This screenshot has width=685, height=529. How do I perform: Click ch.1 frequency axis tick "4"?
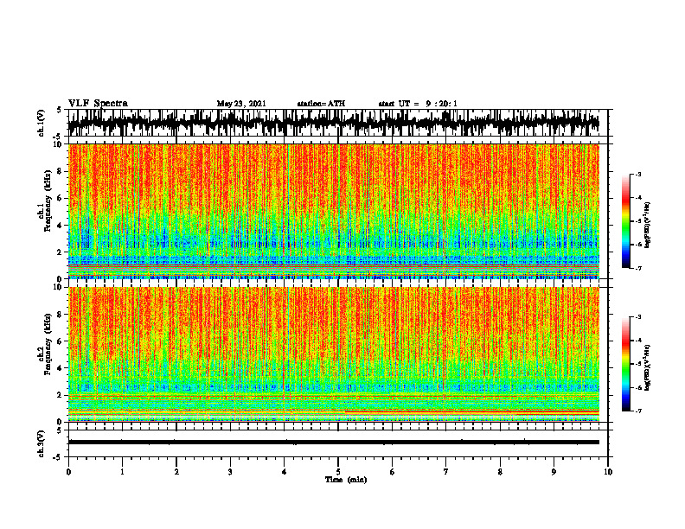[61, 226]
